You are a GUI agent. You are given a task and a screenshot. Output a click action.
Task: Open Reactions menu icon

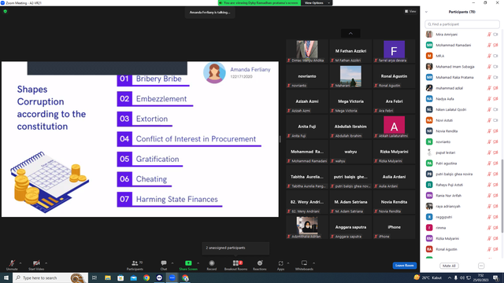pos(260,264)
